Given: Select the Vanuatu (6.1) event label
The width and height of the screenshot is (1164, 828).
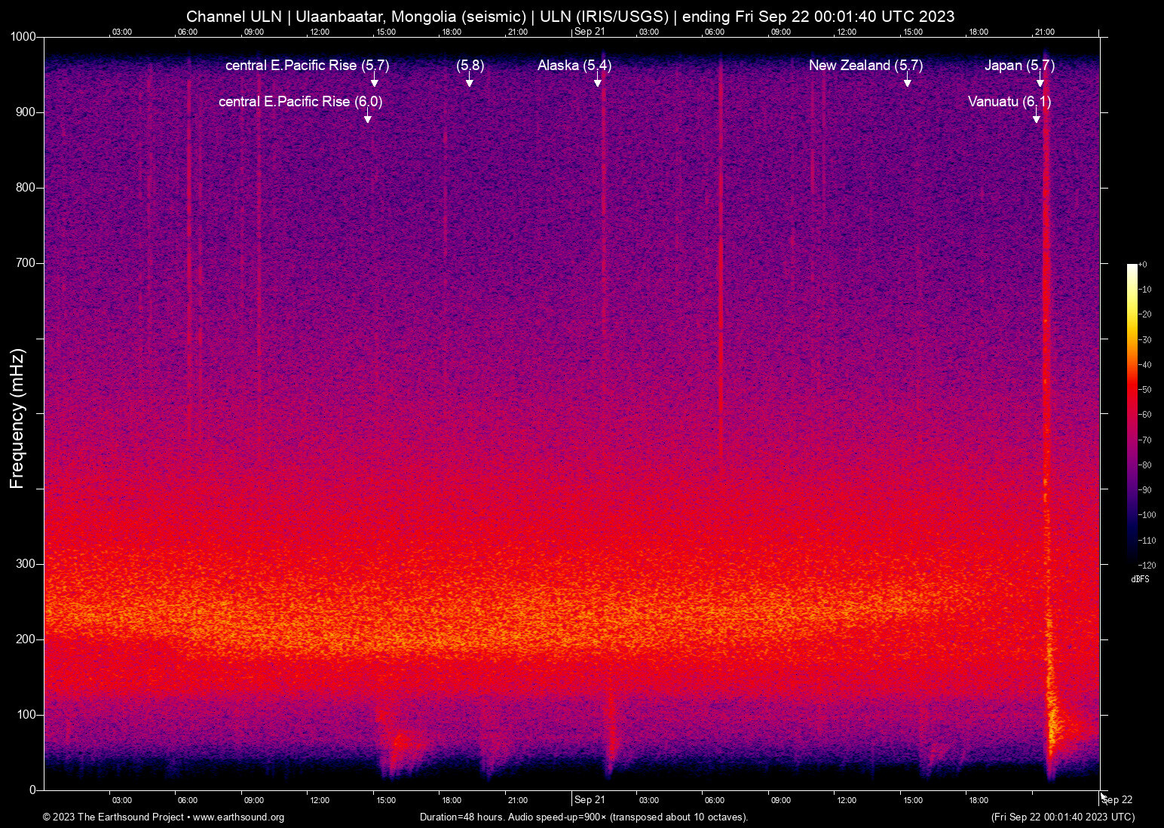Looking at the screenshot, I should pos(1009,101).
